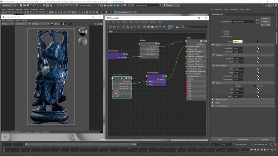Expand the Node Behavior section
278x156 pixels.
213,100
